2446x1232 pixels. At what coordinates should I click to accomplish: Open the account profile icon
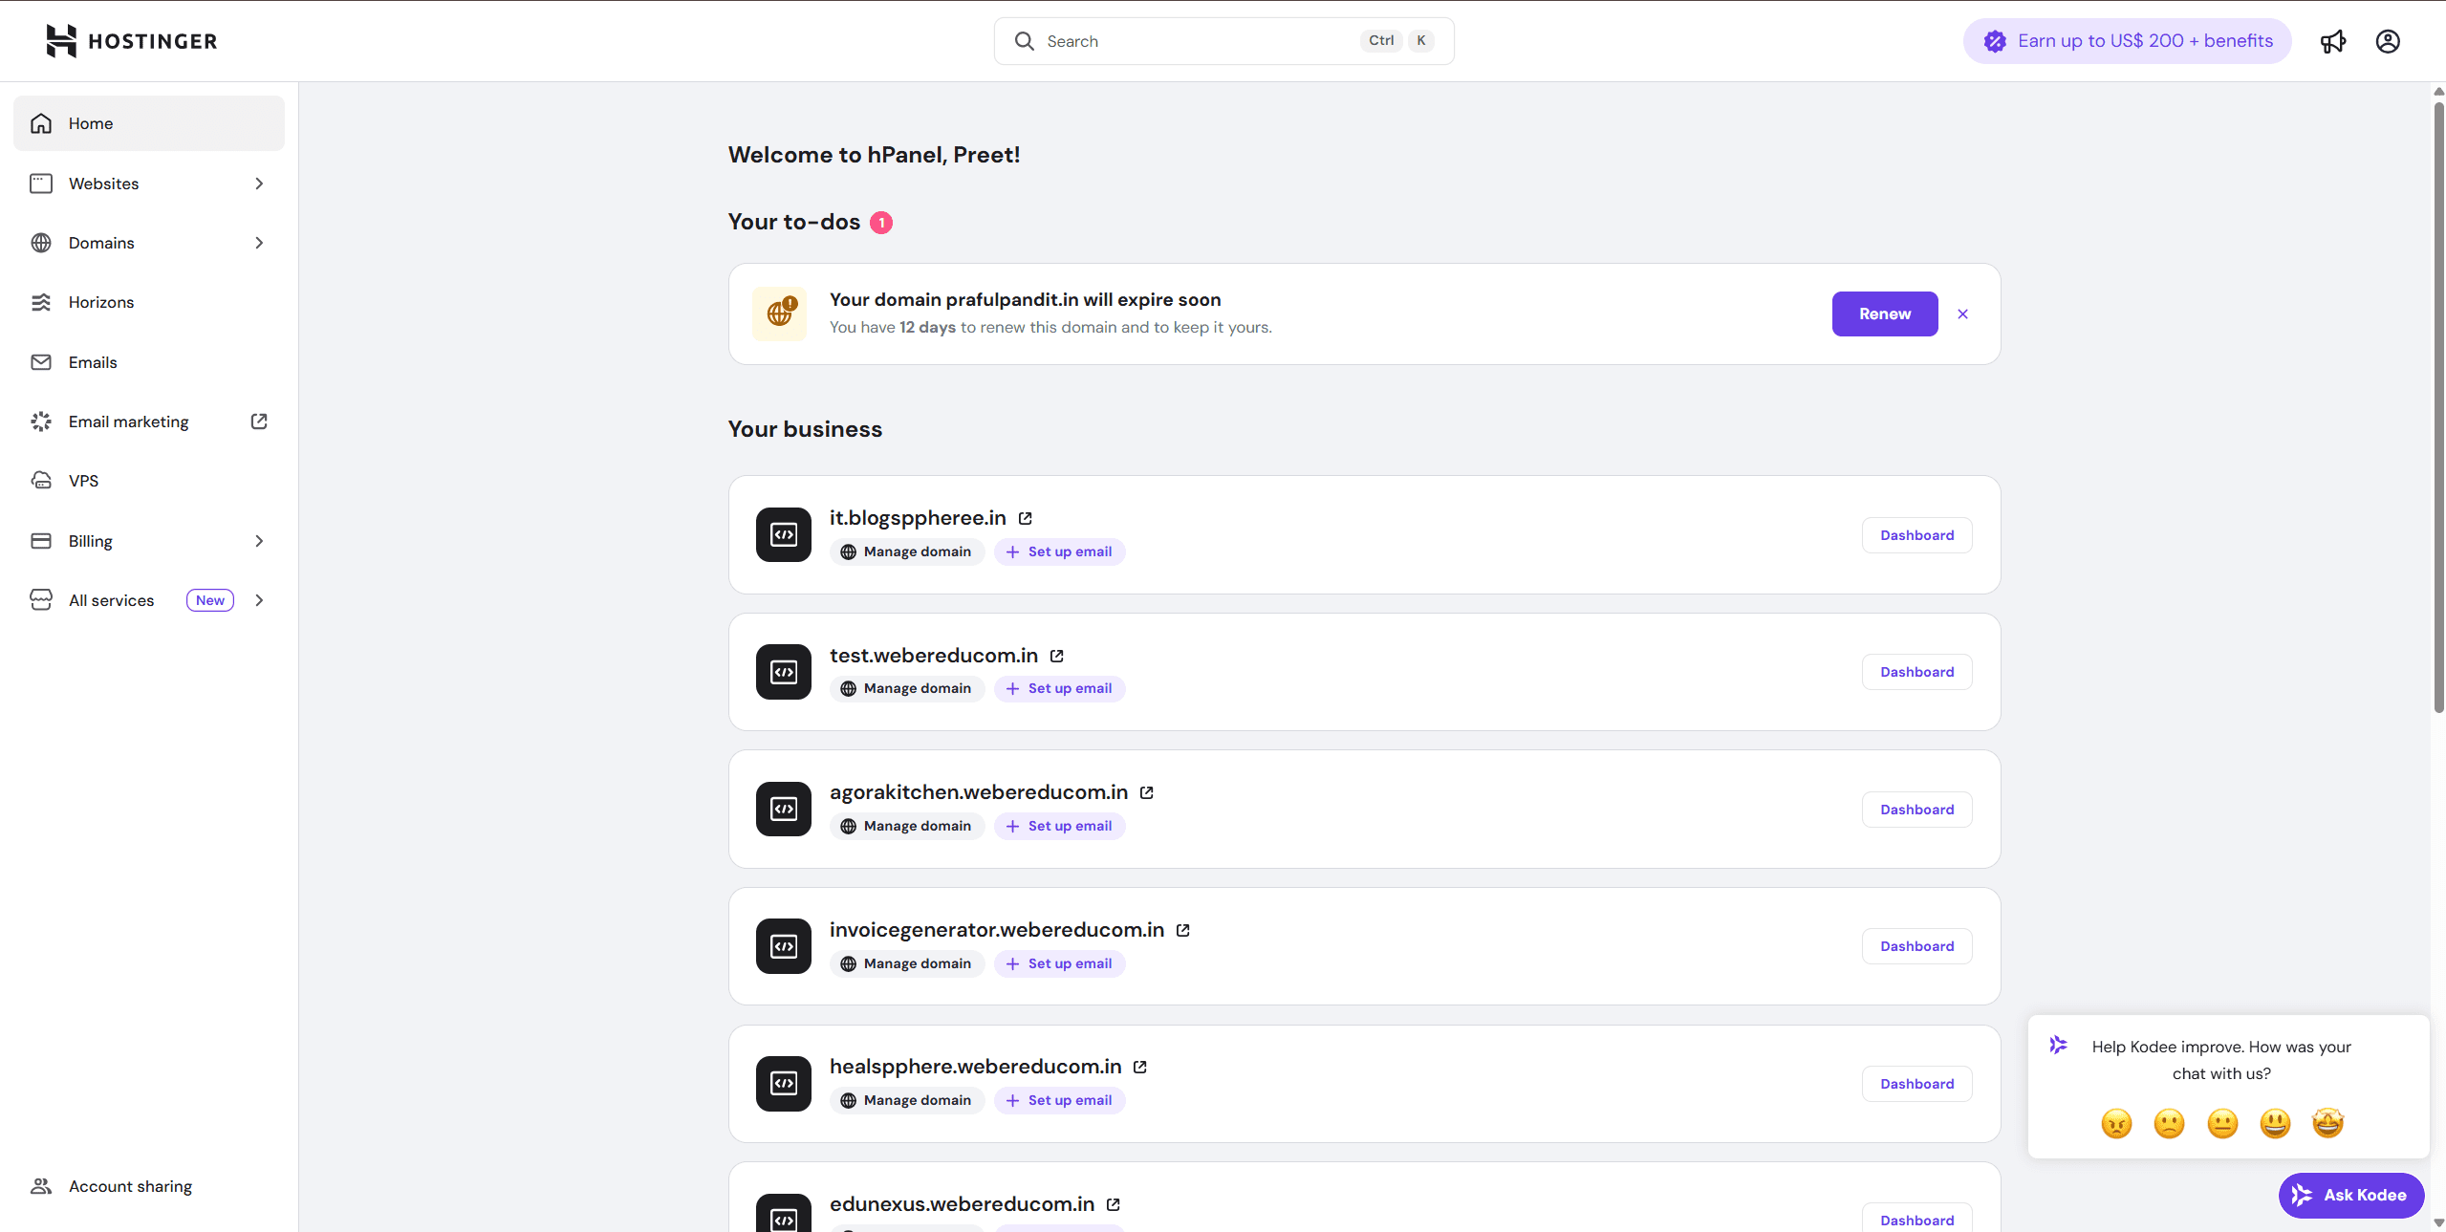(x=2387, y=40)
